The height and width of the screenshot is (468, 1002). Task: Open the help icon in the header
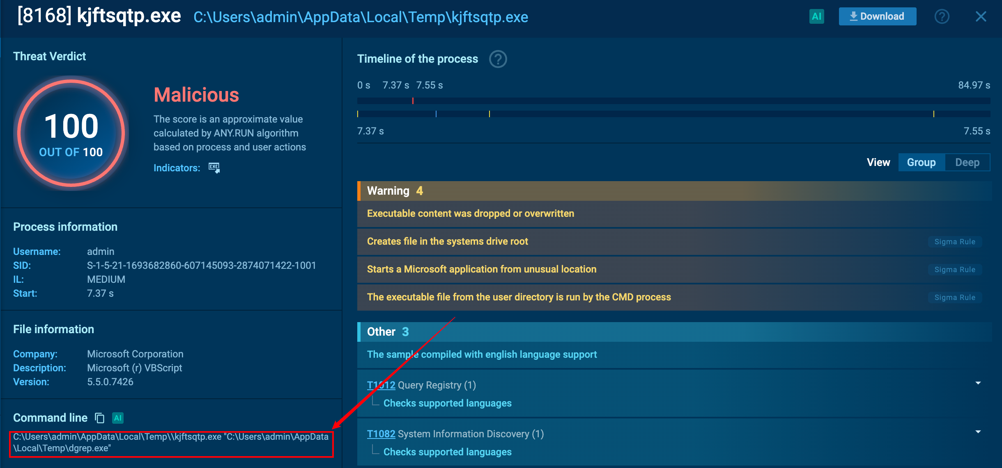942,16
